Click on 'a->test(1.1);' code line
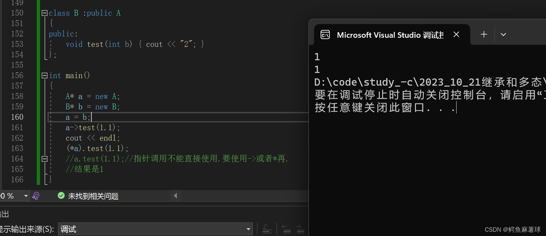The image size is (546, 236). tap(93, 128)
